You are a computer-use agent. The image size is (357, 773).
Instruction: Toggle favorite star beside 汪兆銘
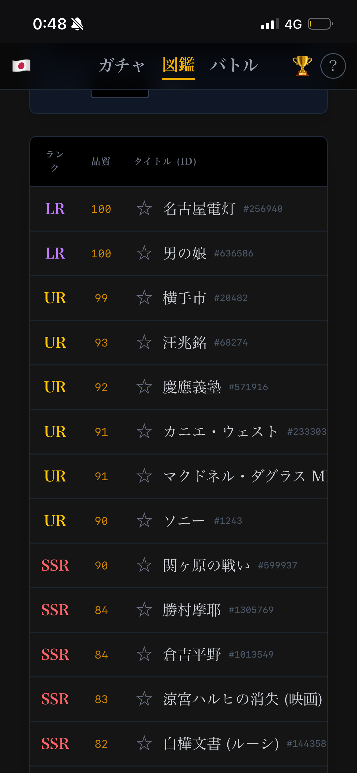tap(144, 343)
